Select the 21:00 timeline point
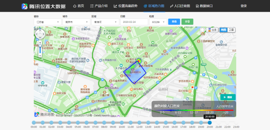This screenshot has width=270, height=130. click(x=218, y=122)
